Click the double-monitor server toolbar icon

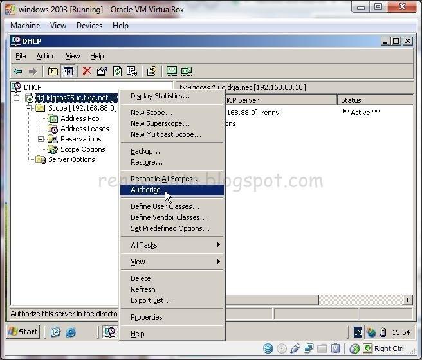[187, 71]
